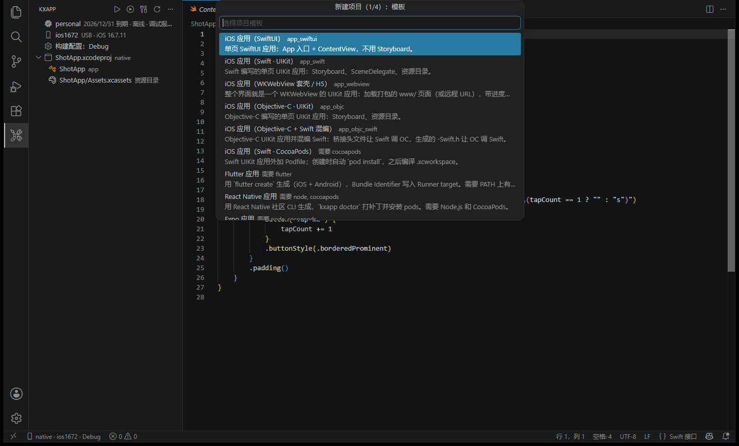Click the refresh icon in KXAPP panel
Viewport: 739px width, 446px height.
click(x=157, y=9)
